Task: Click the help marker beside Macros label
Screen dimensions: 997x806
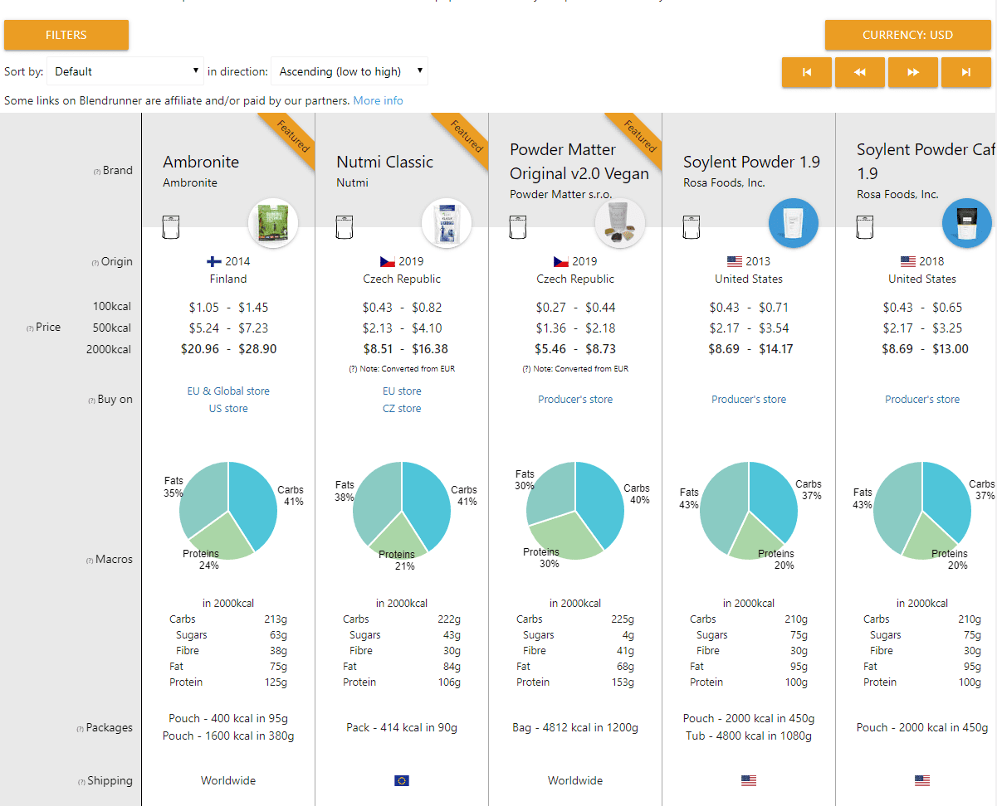Action: 90,561
